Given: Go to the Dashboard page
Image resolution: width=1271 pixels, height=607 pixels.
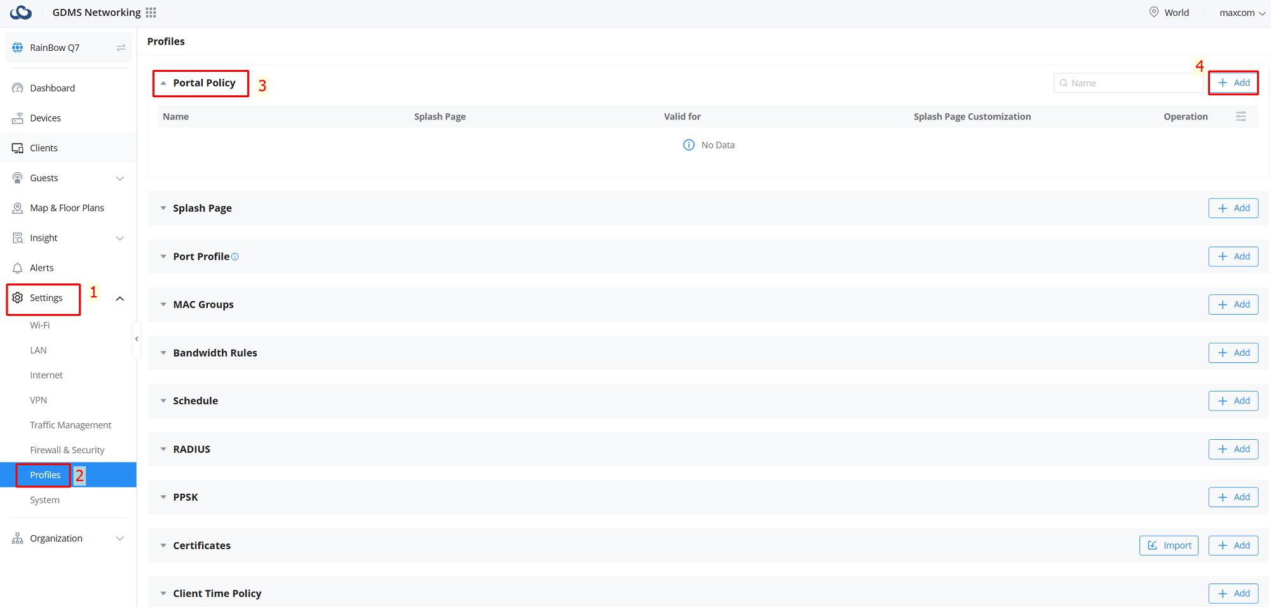Looking at the screenshot, I should click(52, 88).
